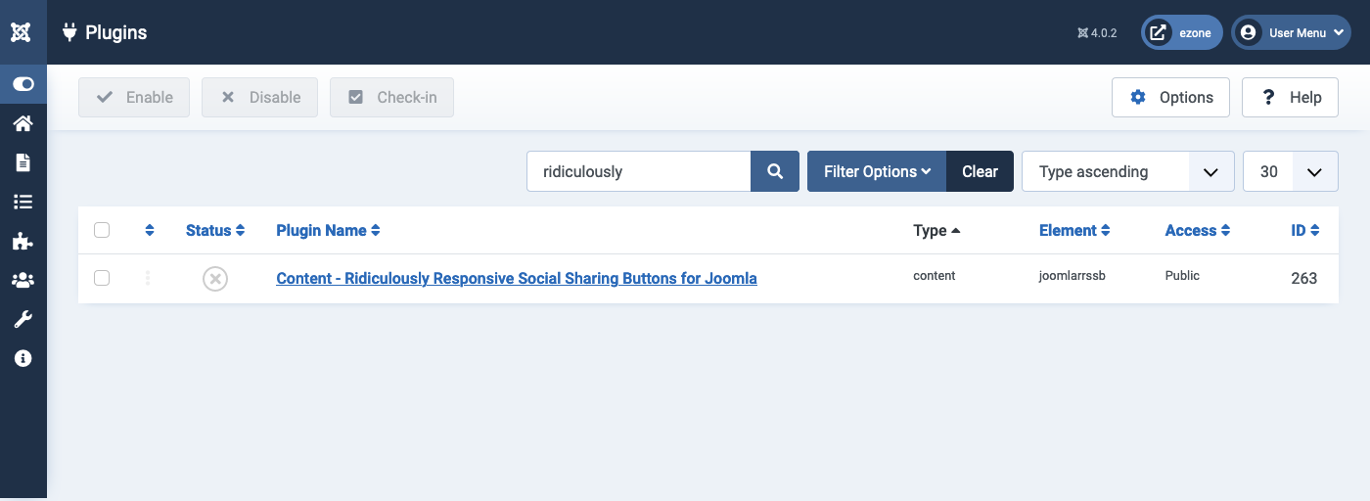Open the Components puzzle sidebar icon

coord(23,241)
